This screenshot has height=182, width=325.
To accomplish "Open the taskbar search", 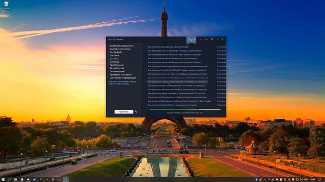I will coord(9,179).
